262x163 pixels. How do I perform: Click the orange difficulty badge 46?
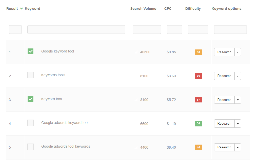pos(198,147)
